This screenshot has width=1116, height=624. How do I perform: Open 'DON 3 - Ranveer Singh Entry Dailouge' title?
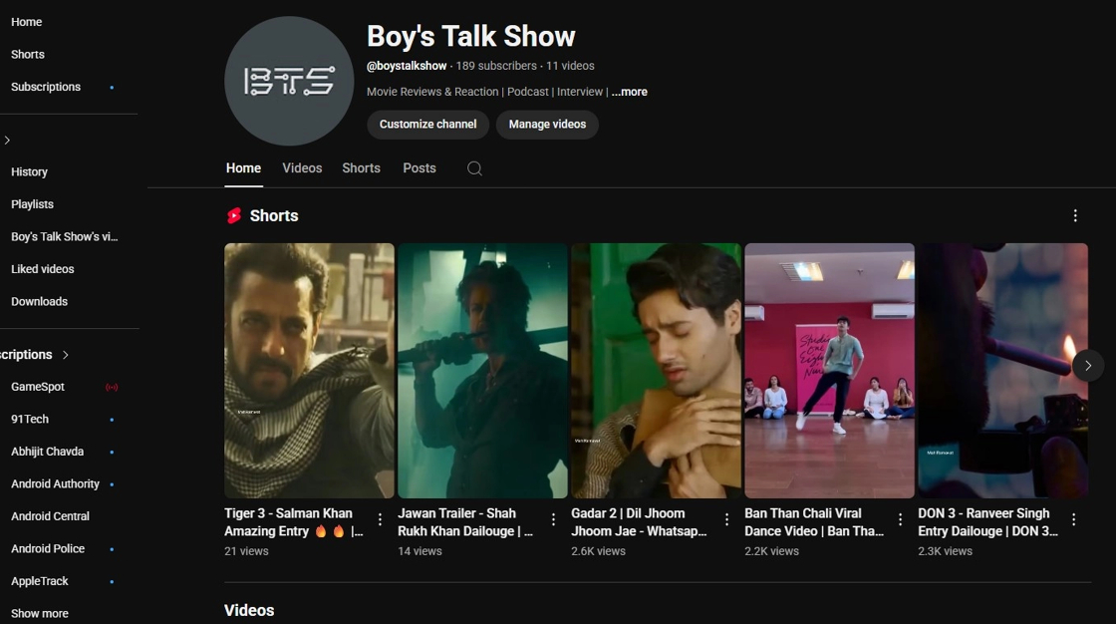click(987, 522)
